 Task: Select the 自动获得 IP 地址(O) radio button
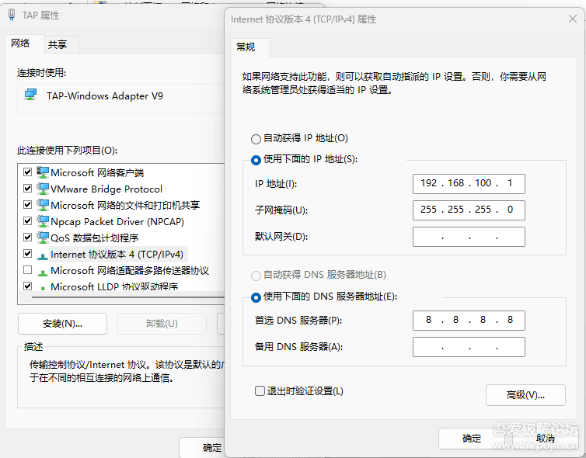coord(256,139)
